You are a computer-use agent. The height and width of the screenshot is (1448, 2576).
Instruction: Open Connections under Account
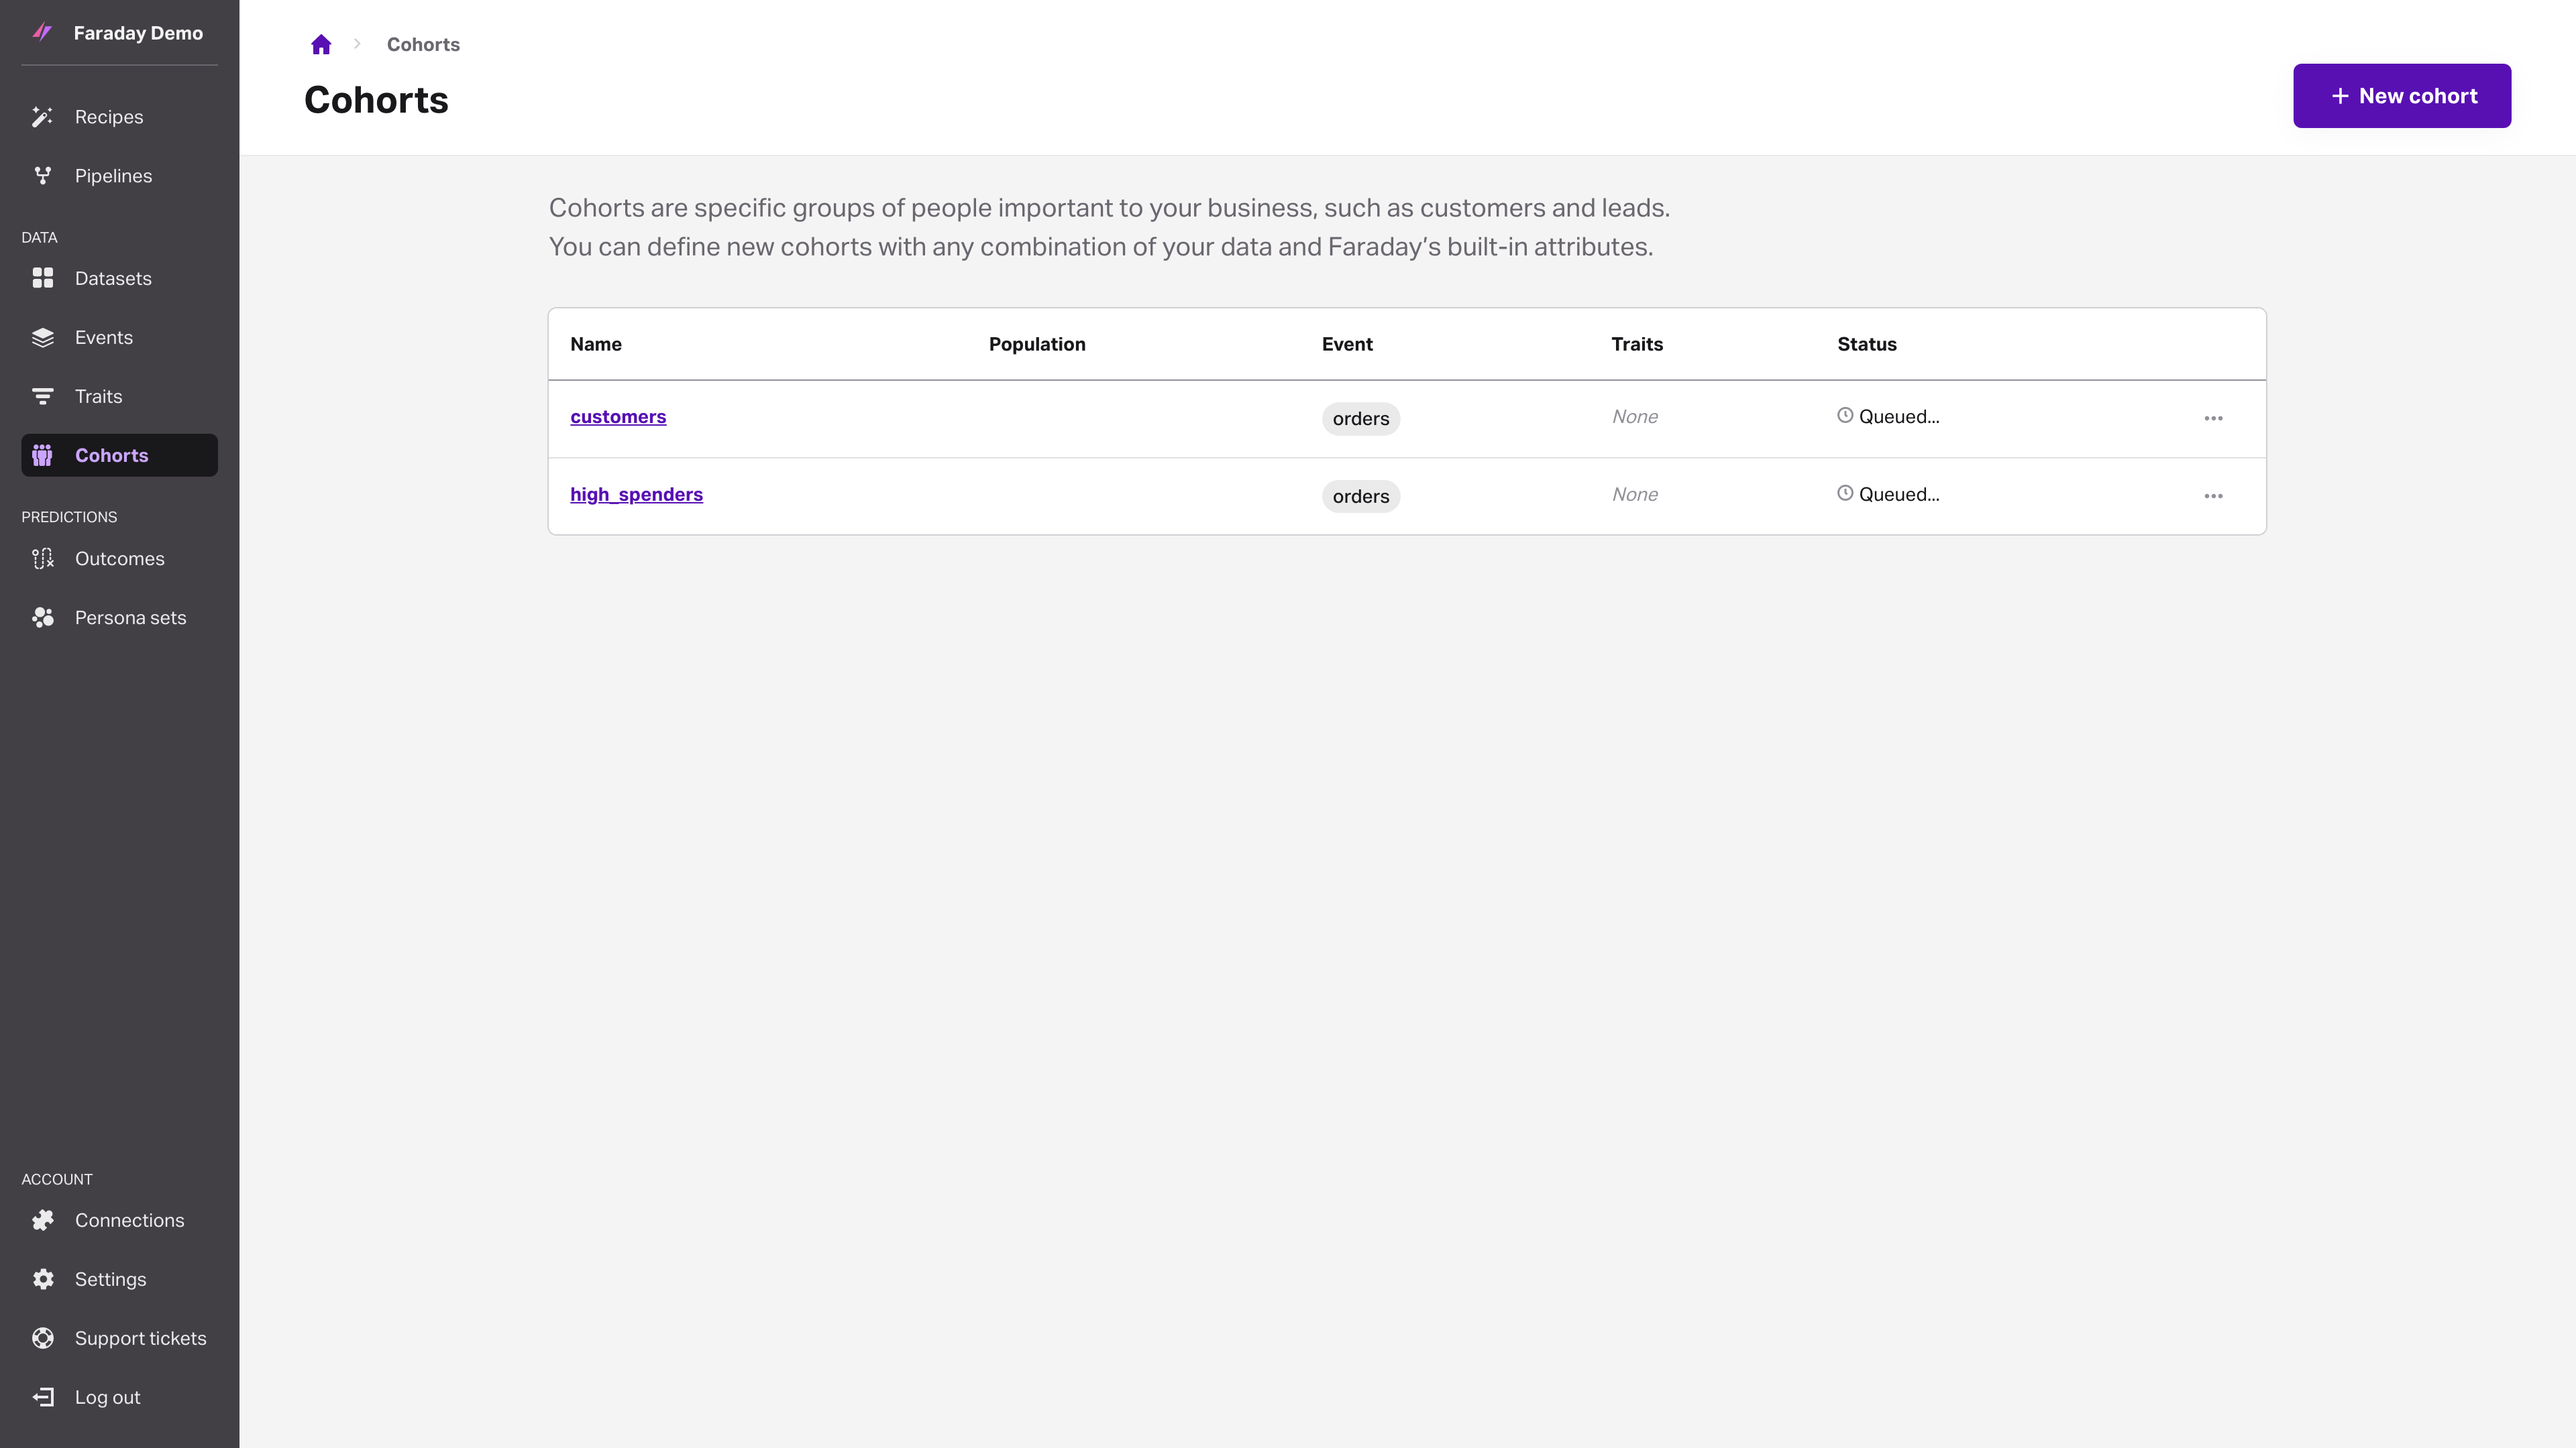(119, 1220)
